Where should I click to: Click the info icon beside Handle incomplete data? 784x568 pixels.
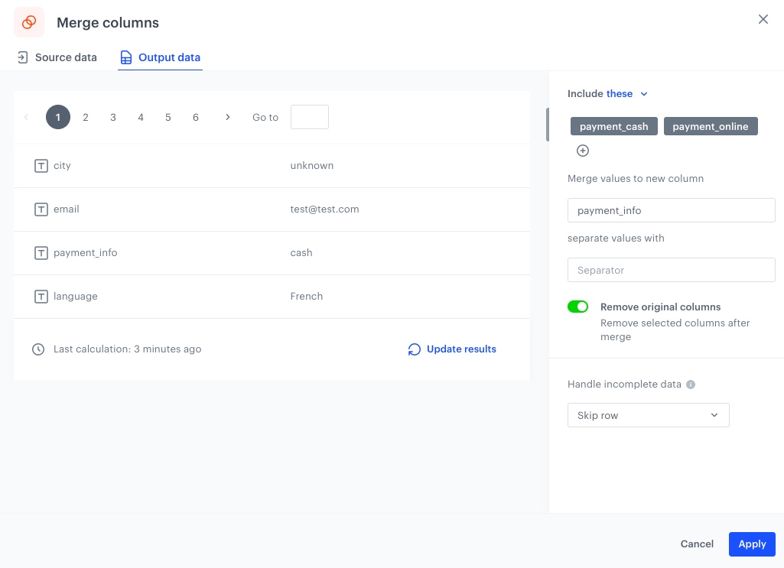tap(691, 385)
